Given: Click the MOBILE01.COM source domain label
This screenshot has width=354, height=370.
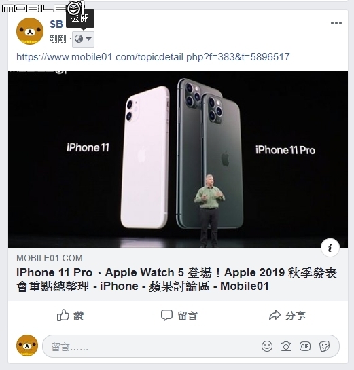Looking at the screenshot, I should click(x=50, y=258).
